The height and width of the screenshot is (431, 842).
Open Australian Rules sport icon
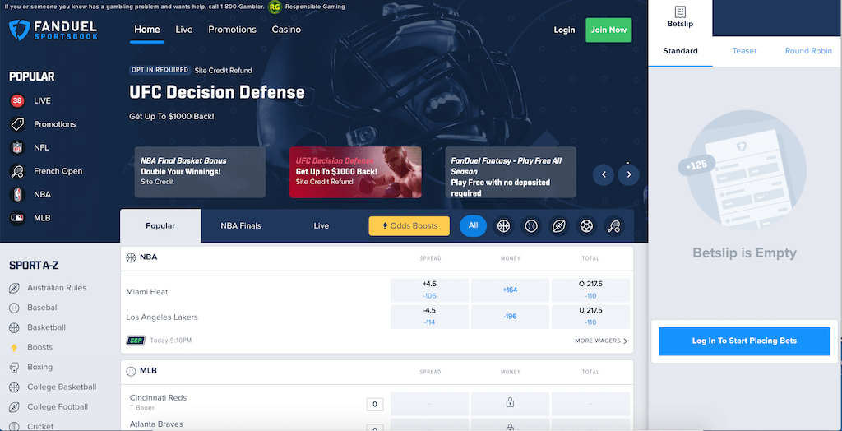click(15, 288)
